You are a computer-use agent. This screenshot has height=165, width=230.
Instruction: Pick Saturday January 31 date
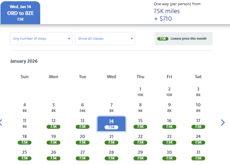tap(198, 155)
